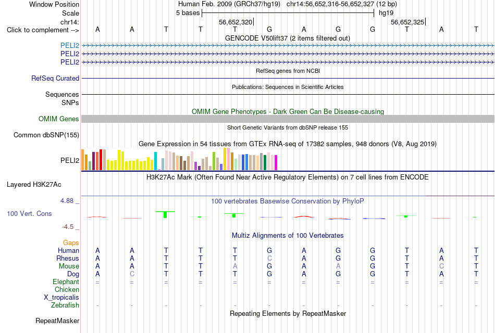Click the orange Gaps label

(71, 242)
